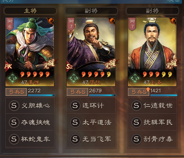Open the 刮骨疗毒 skill entry
Image resolution: width=184 pixels, height=158 pixels.
152,139
